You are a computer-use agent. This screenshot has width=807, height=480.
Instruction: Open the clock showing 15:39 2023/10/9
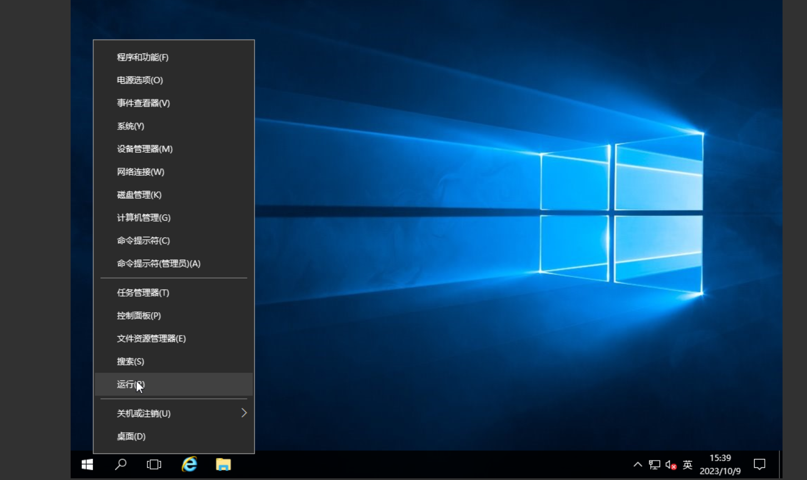[720, 464]
